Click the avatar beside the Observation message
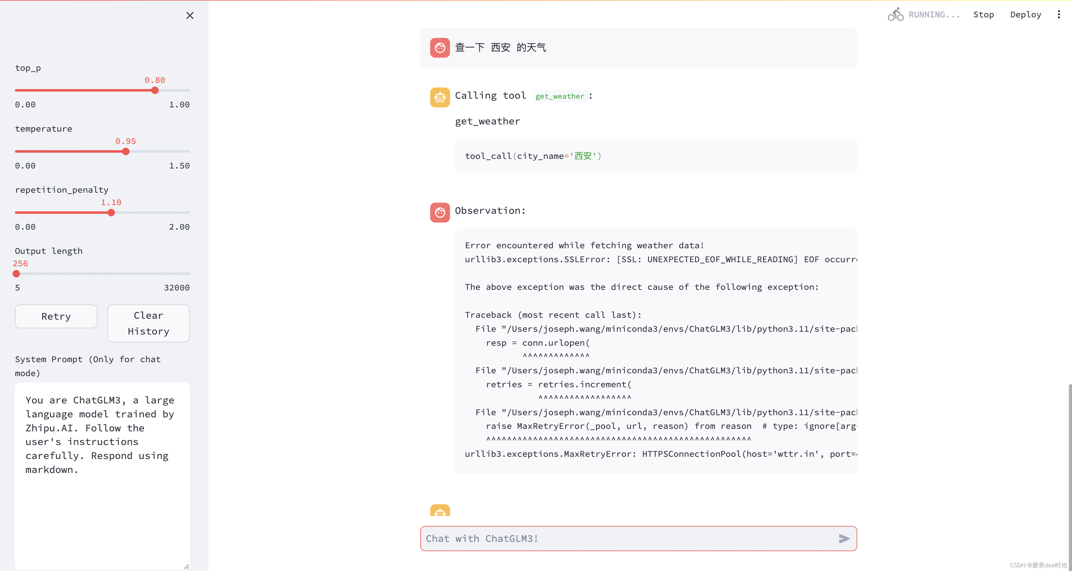The width and height of the screenshot is (1072, 571). tap(440, 212)
